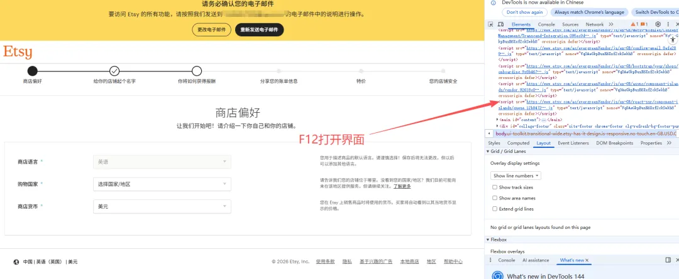Open the Show line numbers dropdown
Viewport: 679px width, 279px height.
[516, 176]
